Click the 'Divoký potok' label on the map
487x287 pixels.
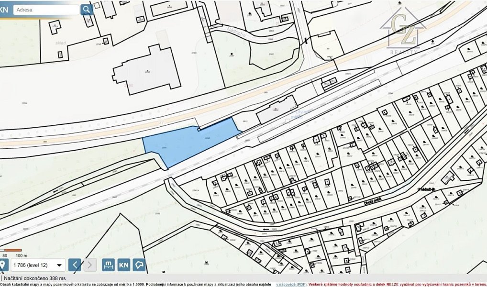click(373, 200)
